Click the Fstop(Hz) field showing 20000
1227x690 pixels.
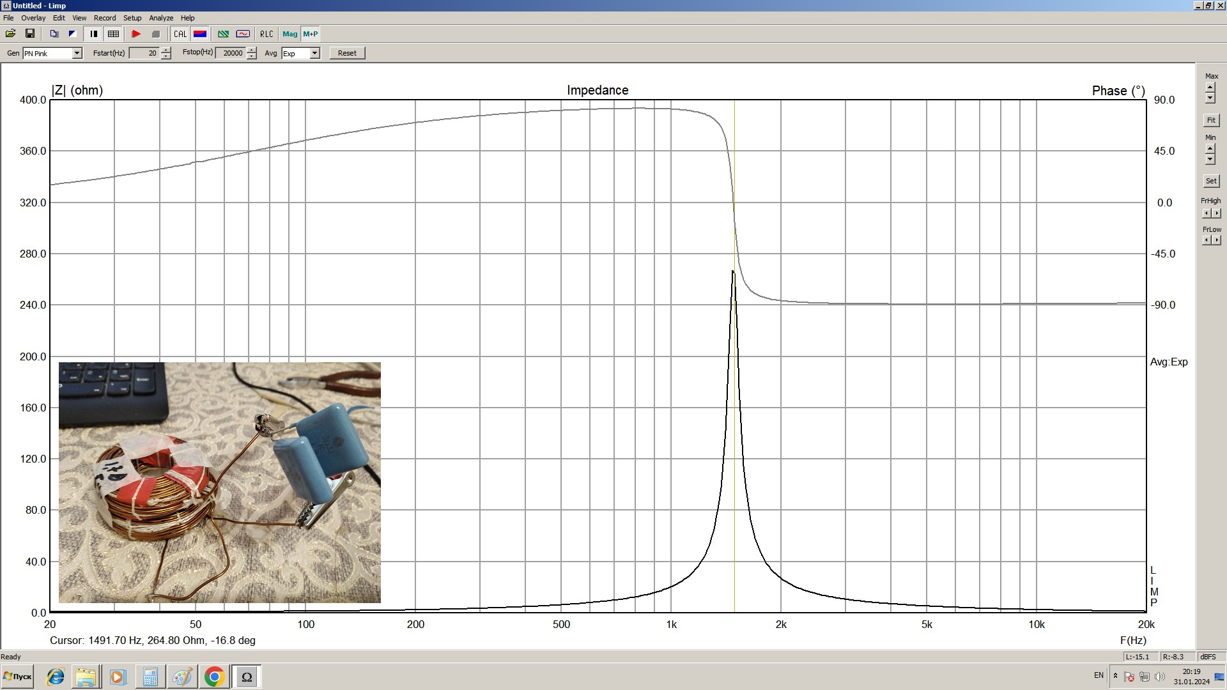tap(230, 53)
